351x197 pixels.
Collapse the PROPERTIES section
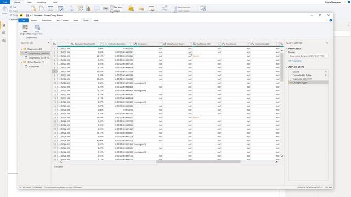coord(287,49)
